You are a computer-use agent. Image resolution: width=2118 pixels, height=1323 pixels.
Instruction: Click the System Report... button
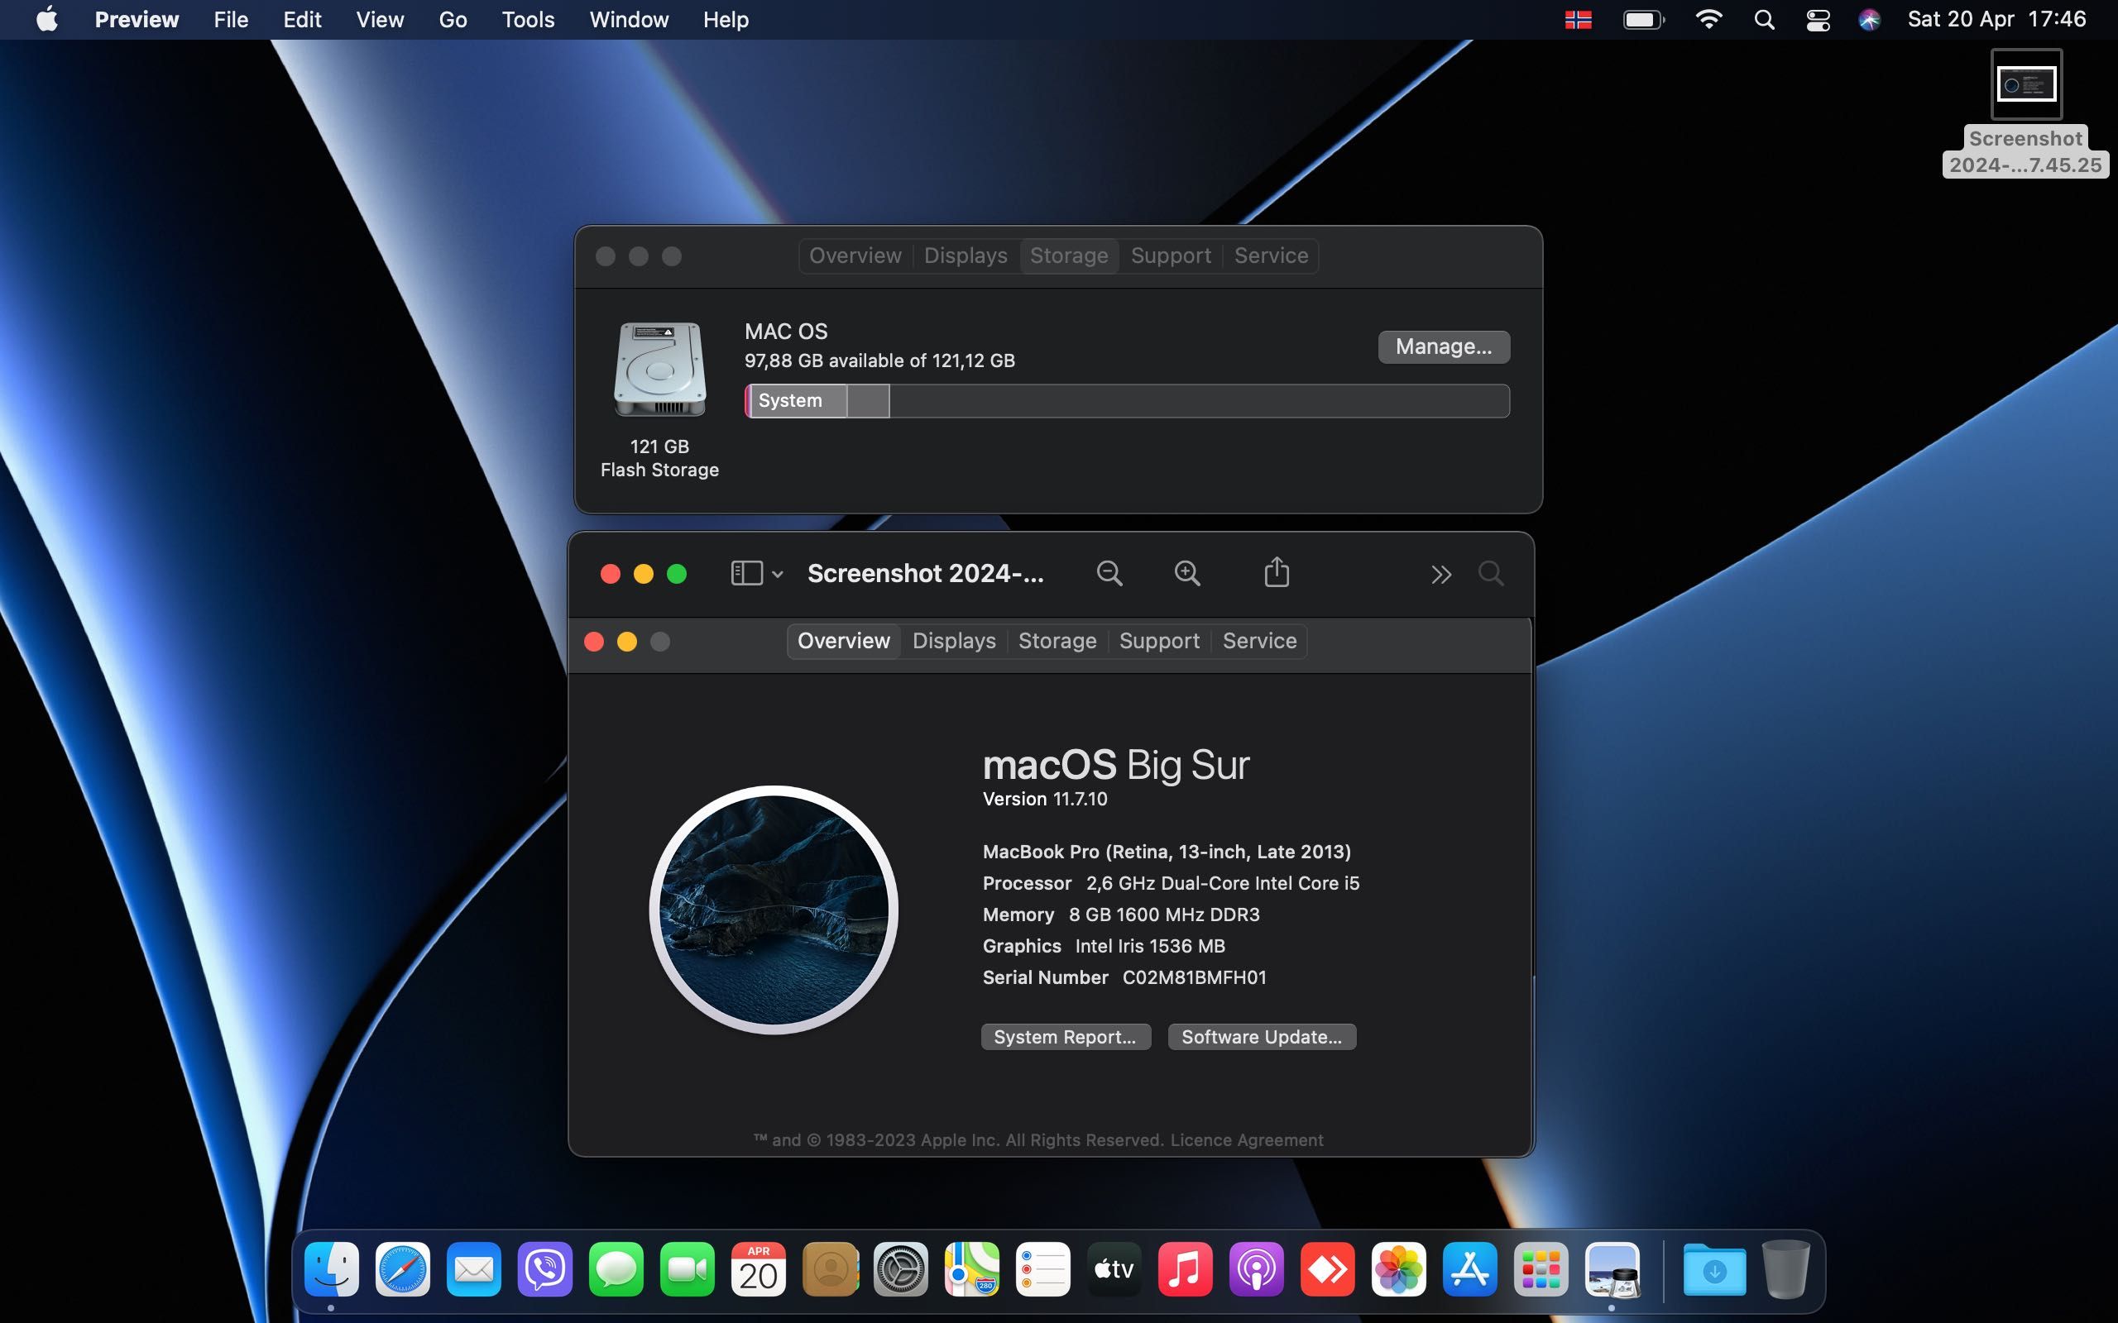coord(1065,1037)
